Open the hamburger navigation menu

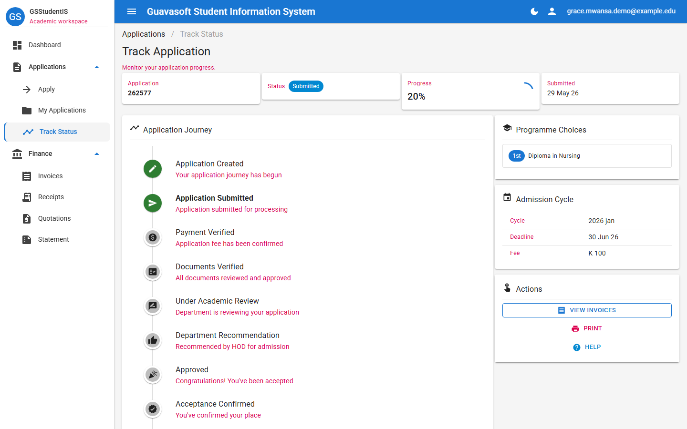point(132,11)
